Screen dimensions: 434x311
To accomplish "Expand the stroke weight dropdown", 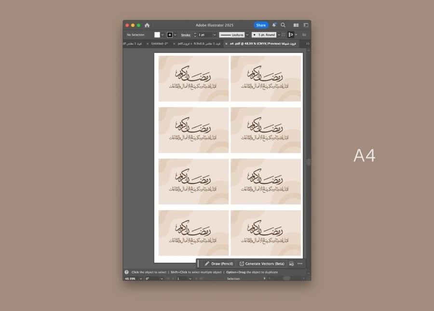I will coord(214,35).
